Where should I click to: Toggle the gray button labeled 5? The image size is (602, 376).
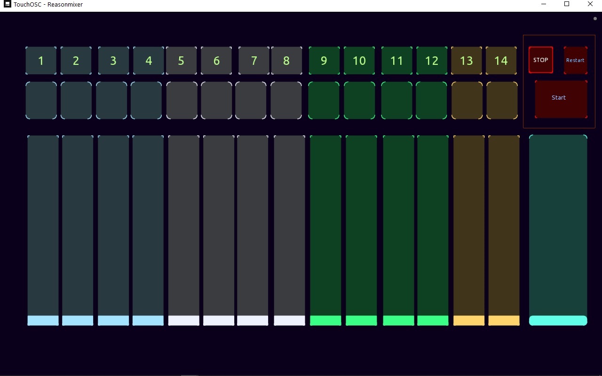[x=182, y=61]
